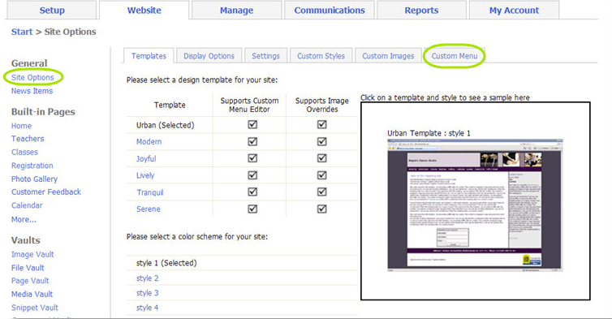Toggle Lively Custom Menu Editor checkbox
The image size is (612, 319).
pyautogui.click(x=252, y=175)
